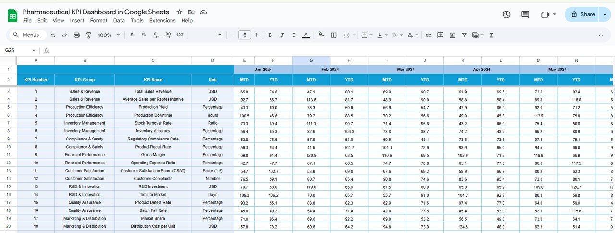Open the font family dropdown

[207, 35]
